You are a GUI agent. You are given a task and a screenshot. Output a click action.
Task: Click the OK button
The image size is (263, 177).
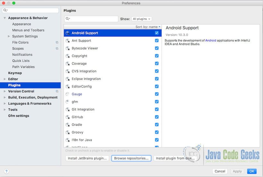pyautogui.click(x=252, y=171)
